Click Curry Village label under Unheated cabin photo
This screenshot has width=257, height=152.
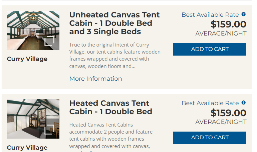tap(27, 59)
